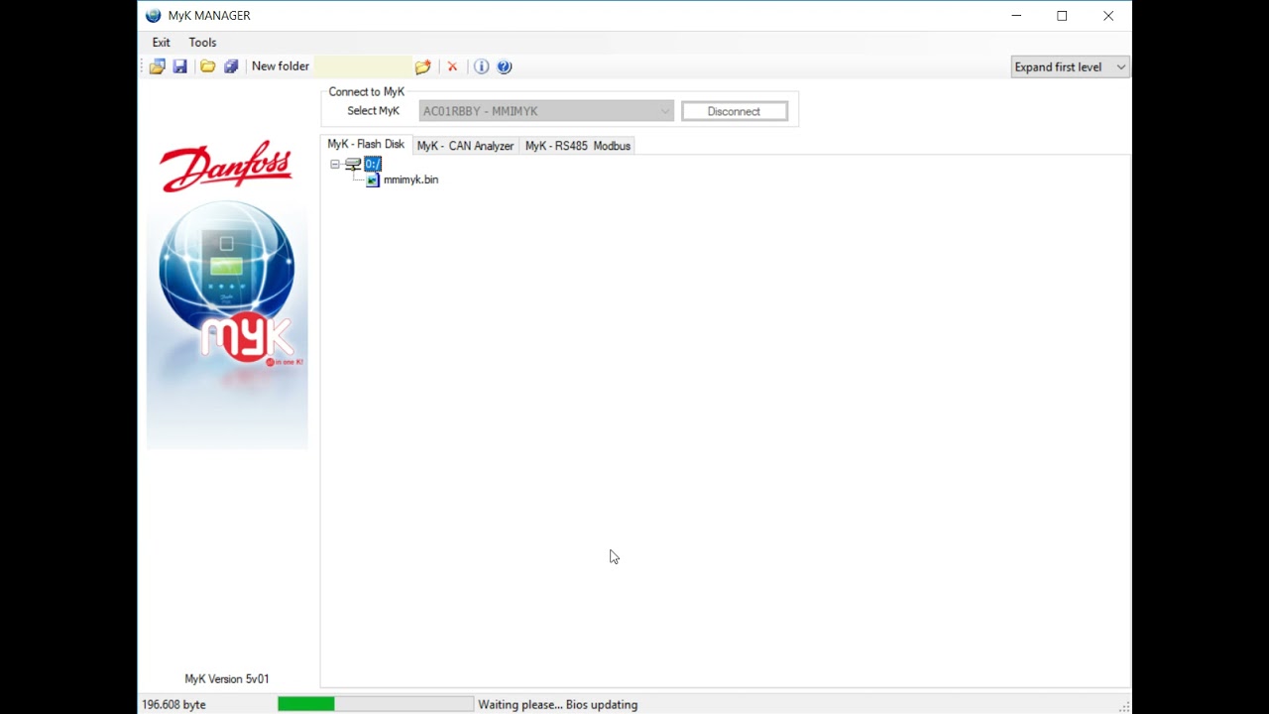Click the green BIOS update progress bar
Image resolution: width=1269 pixels, height=714 pixels.
375,704
